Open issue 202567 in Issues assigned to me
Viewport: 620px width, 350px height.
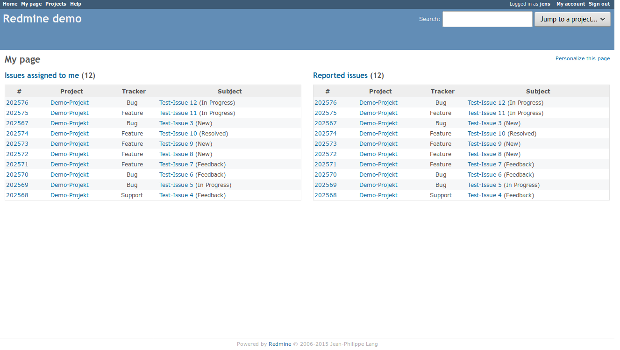coord(17,123)
